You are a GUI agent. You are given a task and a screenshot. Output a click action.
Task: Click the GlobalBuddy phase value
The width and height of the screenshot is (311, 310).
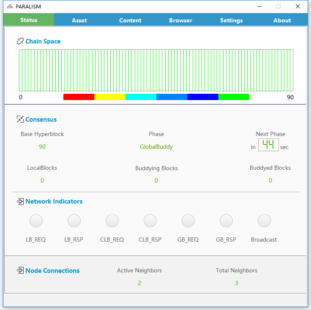point(156,147)
